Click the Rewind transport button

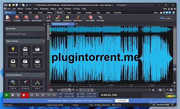pos(49,95)
